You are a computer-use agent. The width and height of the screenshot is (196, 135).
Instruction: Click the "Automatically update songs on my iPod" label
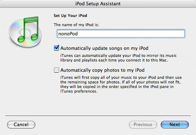pyautogui.click(x=104, y=48)
